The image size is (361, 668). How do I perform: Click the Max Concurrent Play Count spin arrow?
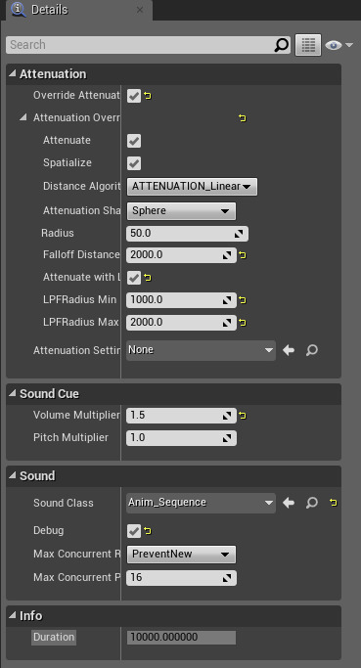click(x=227, y=578)
